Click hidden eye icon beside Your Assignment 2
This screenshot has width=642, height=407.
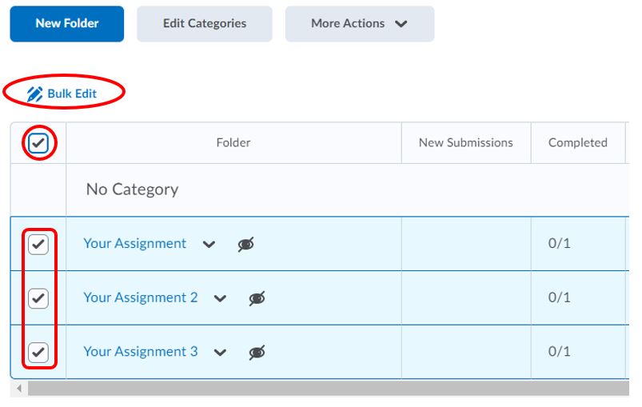(x=257, y=298)
